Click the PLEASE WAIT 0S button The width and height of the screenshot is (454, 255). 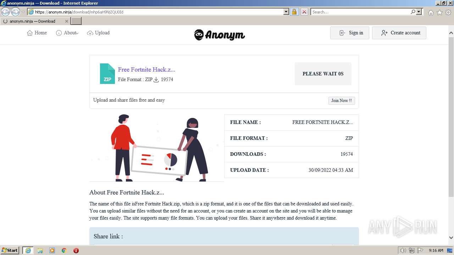323,74
